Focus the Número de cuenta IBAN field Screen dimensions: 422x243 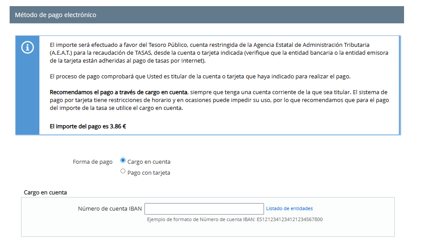204,209
